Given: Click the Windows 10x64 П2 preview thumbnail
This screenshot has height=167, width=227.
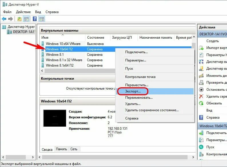Looking at the screenshot, I should (x=55, y=118).
